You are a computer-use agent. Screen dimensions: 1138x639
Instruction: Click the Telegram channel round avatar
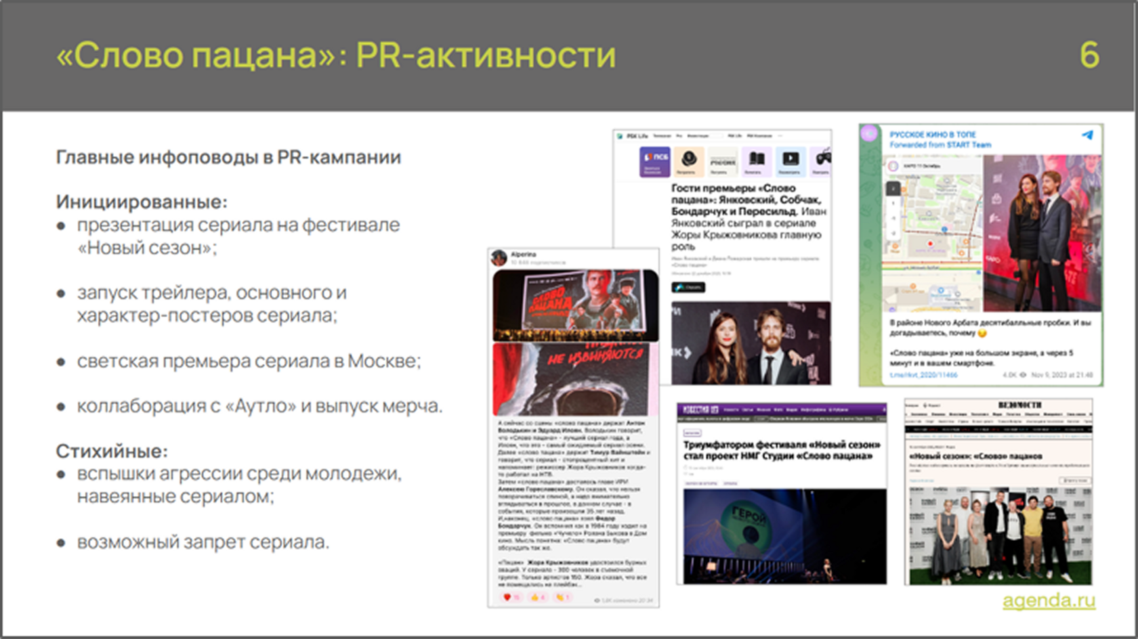tap(869, 133)
